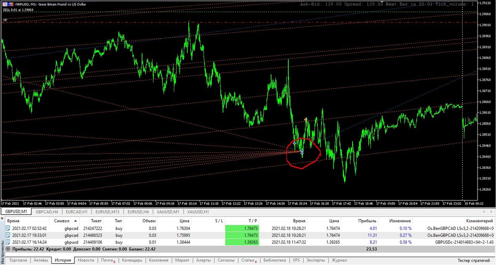Open the Компания tab
The image size is (496, 265).
click(x=158, y=260)
